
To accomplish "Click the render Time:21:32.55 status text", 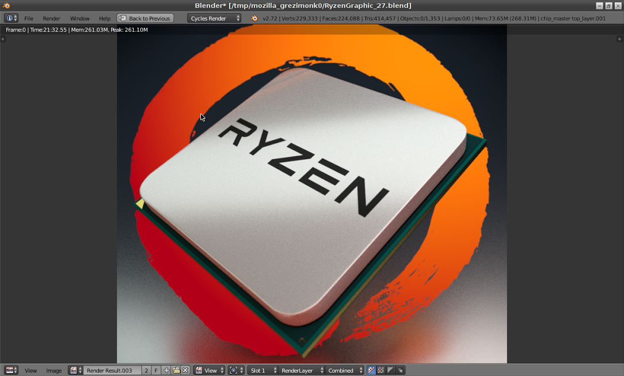I will click(48, 30).
